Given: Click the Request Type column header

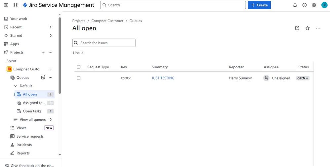Looking at the screenshot, I should (98, 67).
